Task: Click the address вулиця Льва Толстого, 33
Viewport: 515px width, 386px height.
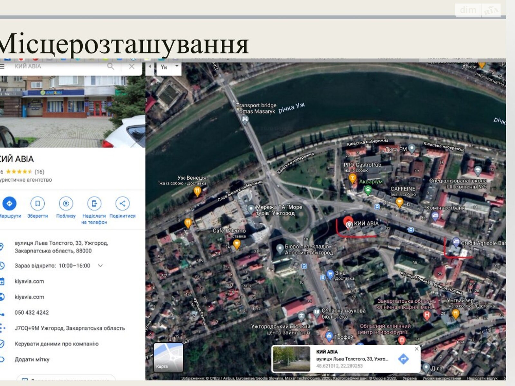Action: [61, 247]
